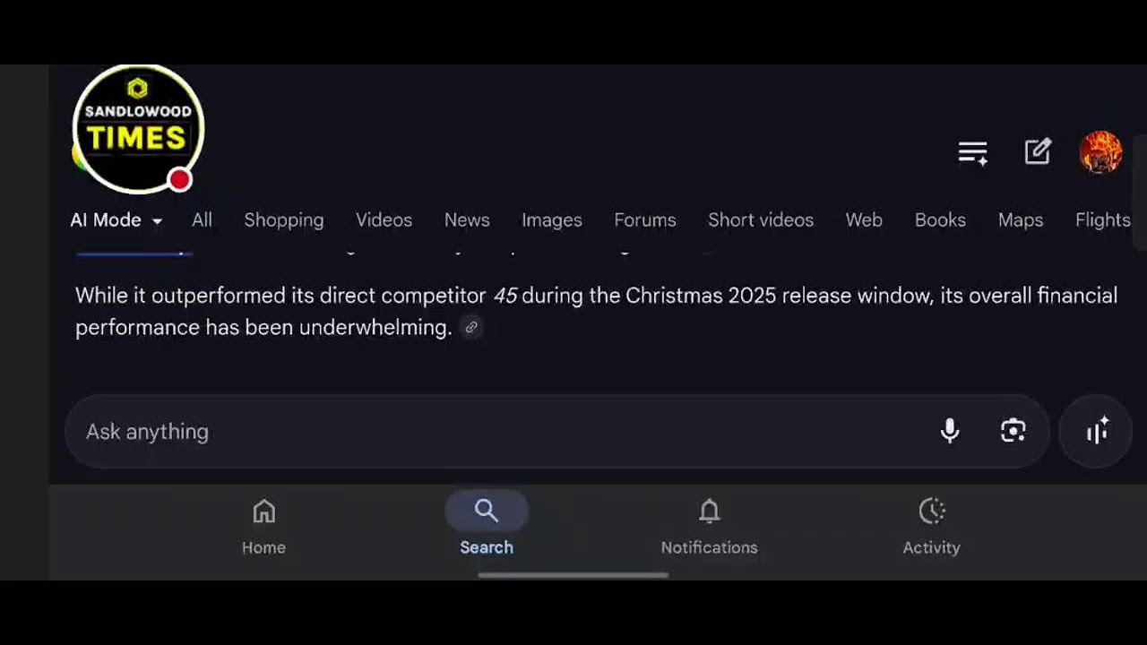Start live voice mode sparkle button
The height and width of the screenshot is (645, 1147).
click(1097, 431)
